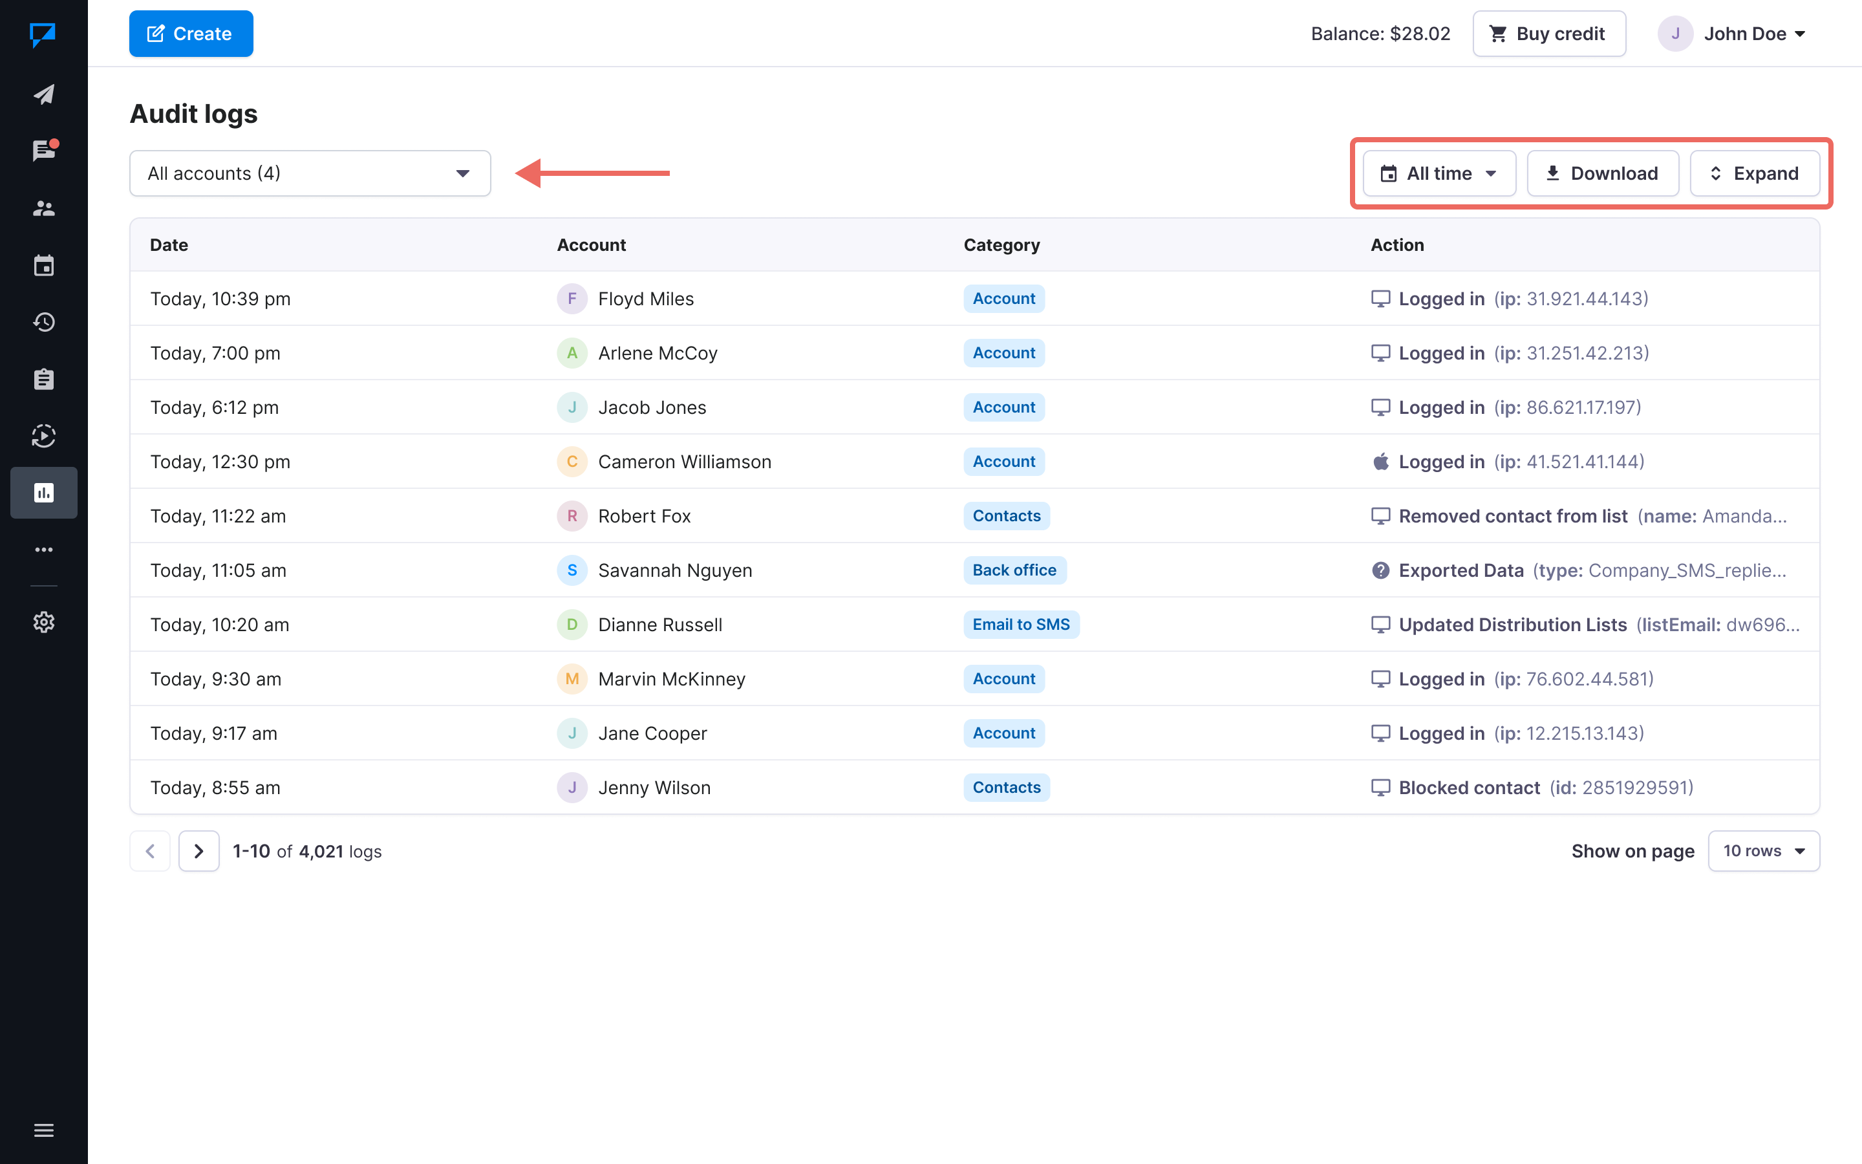
Task: Open the All time date filter
Action: [x=1439, y=173]
